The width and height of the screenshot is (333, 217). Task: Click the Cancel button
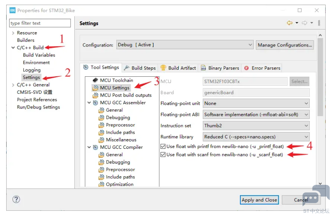pyautogui.click(x=301, y=200)
